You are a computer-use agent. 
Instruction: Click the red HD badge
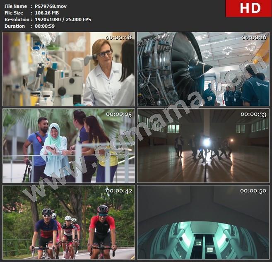click(248, 8)
